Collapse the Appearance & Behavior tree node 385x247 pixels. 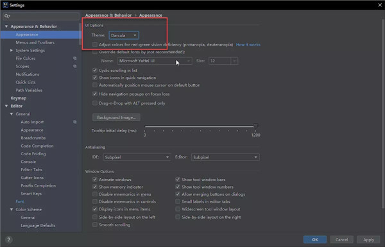tap(6, 26)
